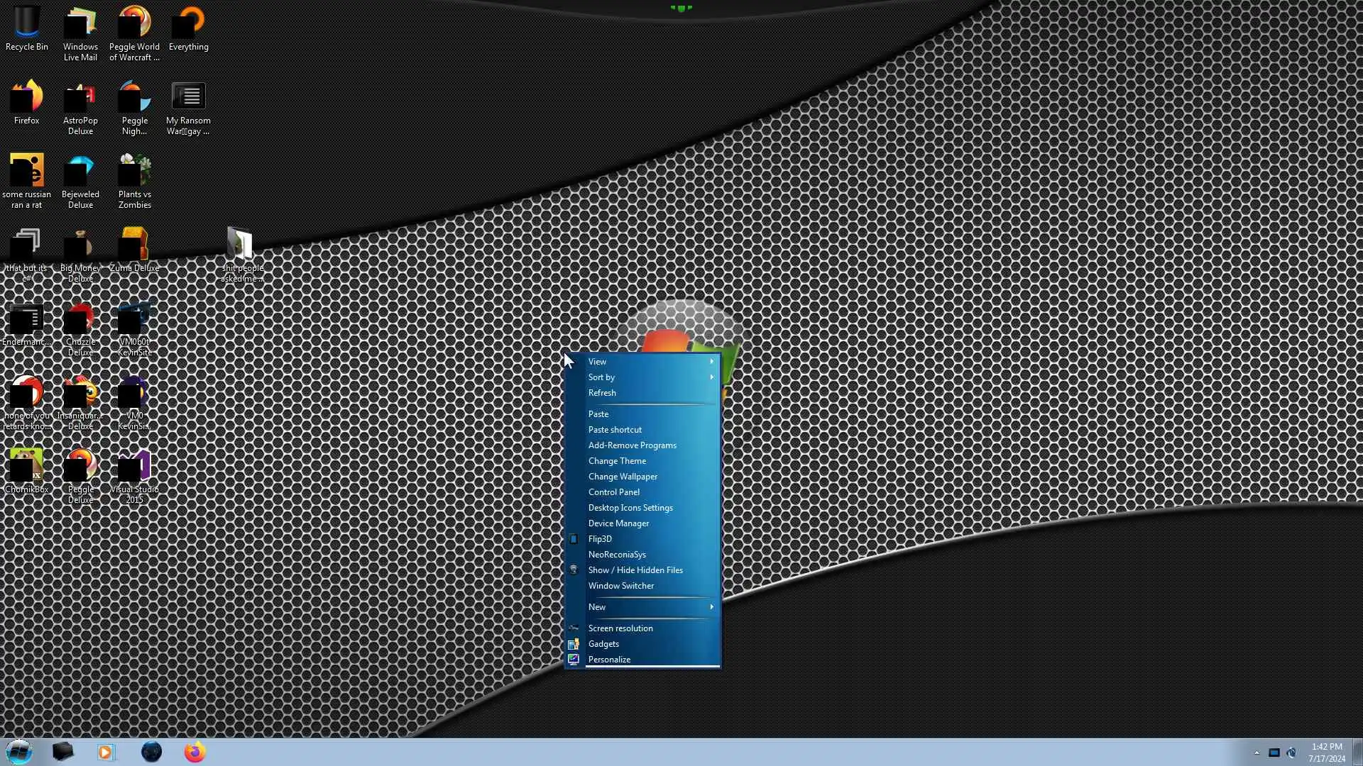Screen dimensions: 1363x766
Task: Click Refresh in the context menu
Action: click(602, 393)
